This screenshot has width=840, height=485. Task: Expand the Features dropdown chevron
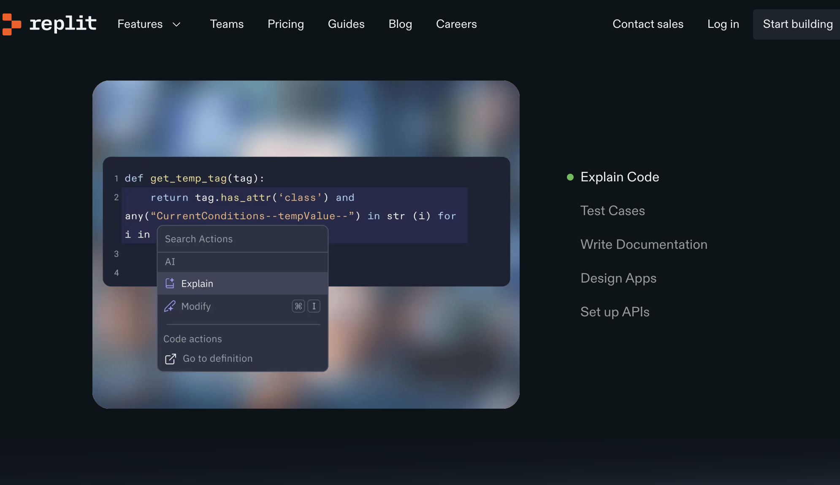tap(177, 24)
